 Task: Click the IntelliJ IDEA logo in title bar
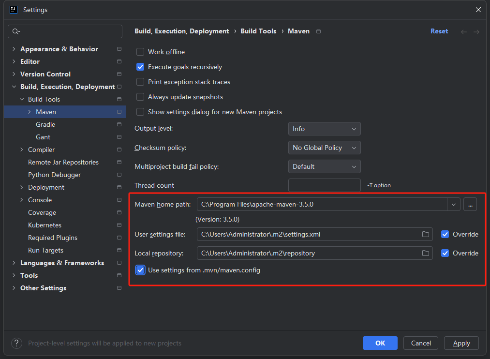coord(14,10)
